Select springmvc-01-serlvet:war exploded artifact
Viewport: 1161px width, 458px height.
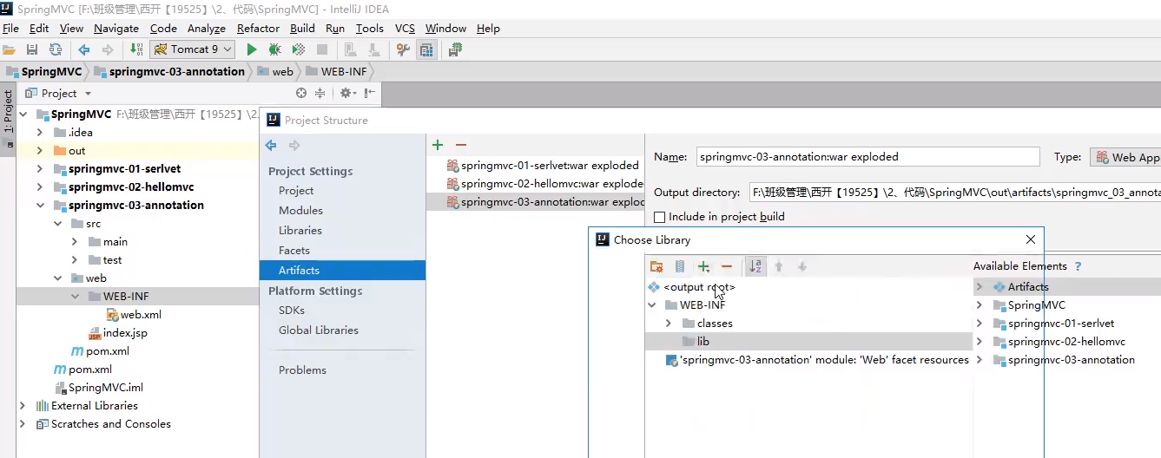tap(543, 165)
